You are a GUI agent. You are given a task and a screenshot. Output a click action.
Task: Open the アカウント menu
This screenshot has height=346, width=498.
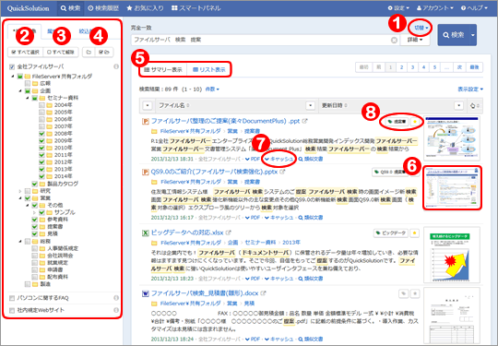coord(434,8)
